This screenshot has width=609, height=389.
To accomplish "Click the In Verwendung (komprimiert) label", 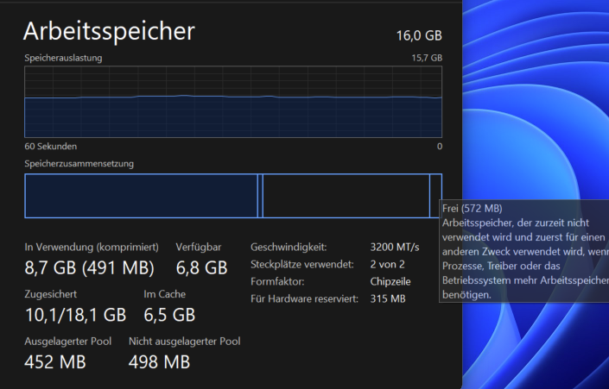I will (92, 247).
